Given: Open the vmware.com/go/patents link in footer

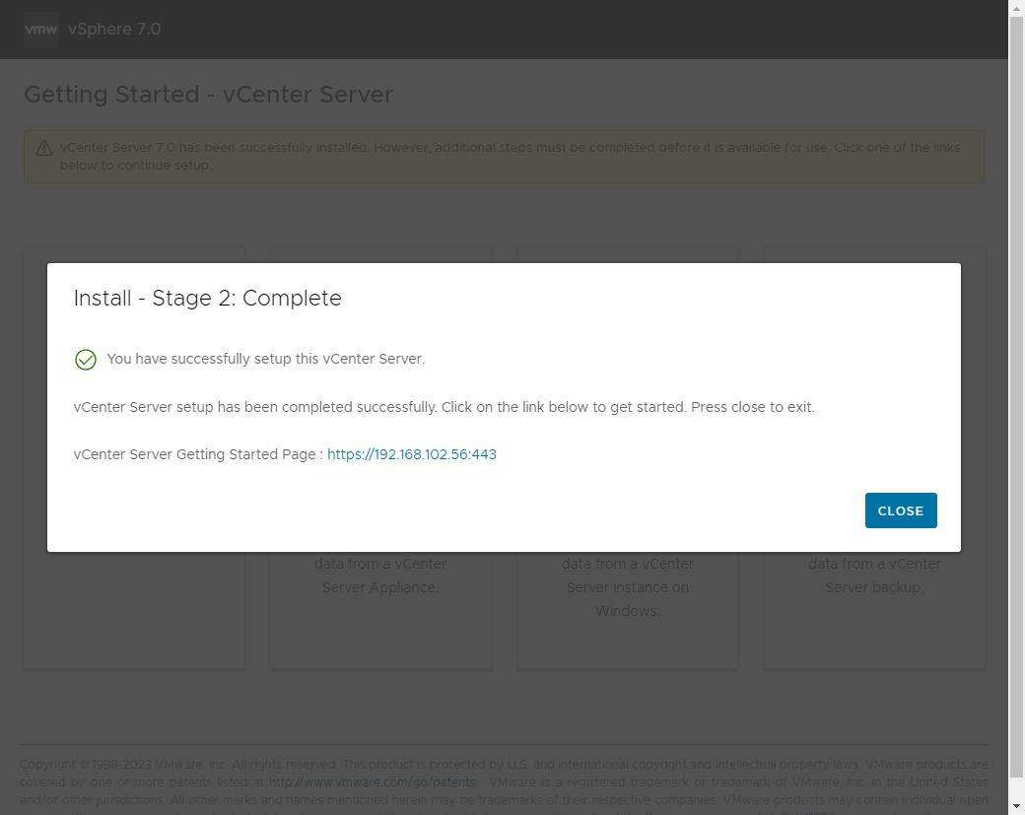Looking at the screenshot, I should 372,781.
